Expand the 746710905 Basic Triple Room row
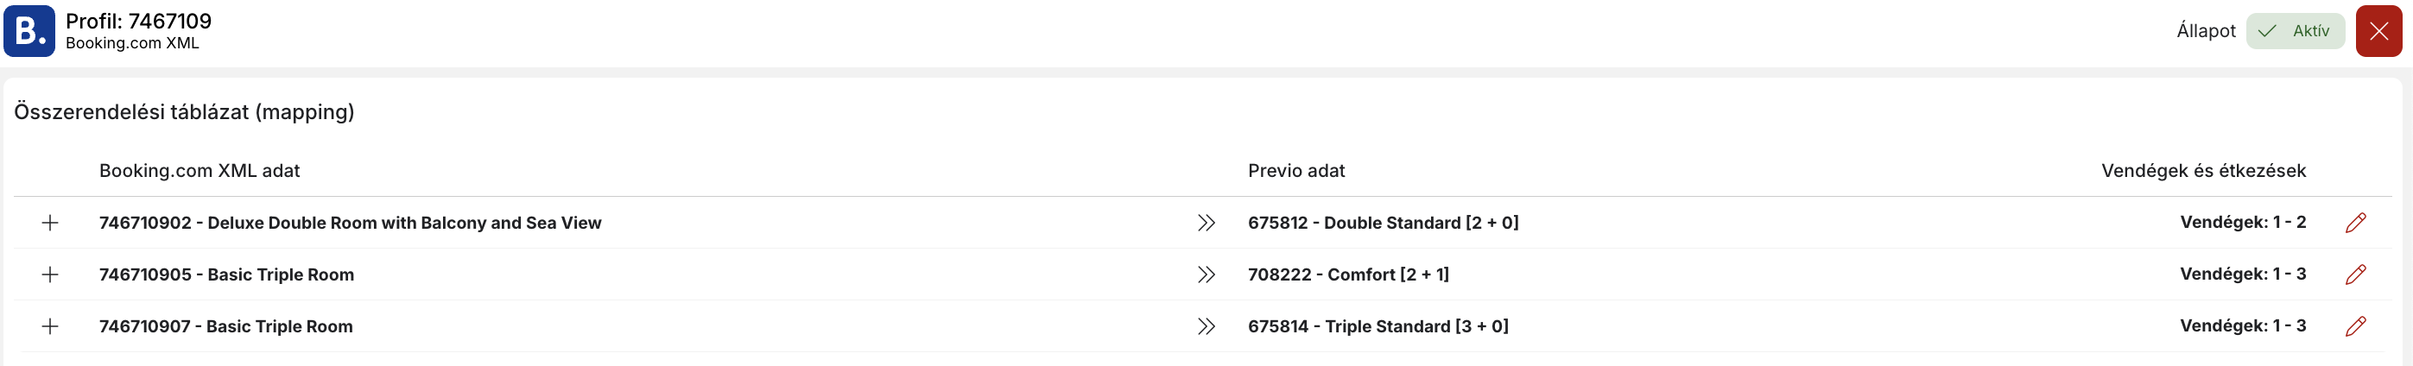 51,274
